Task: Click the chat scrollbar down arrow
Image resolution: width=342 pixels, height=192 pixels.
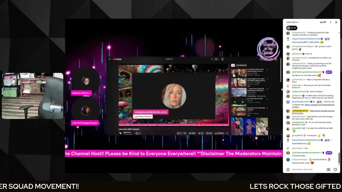Action: coord(339,165)
